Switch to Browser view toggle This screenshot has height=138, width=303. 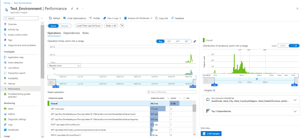coord(65,26)
